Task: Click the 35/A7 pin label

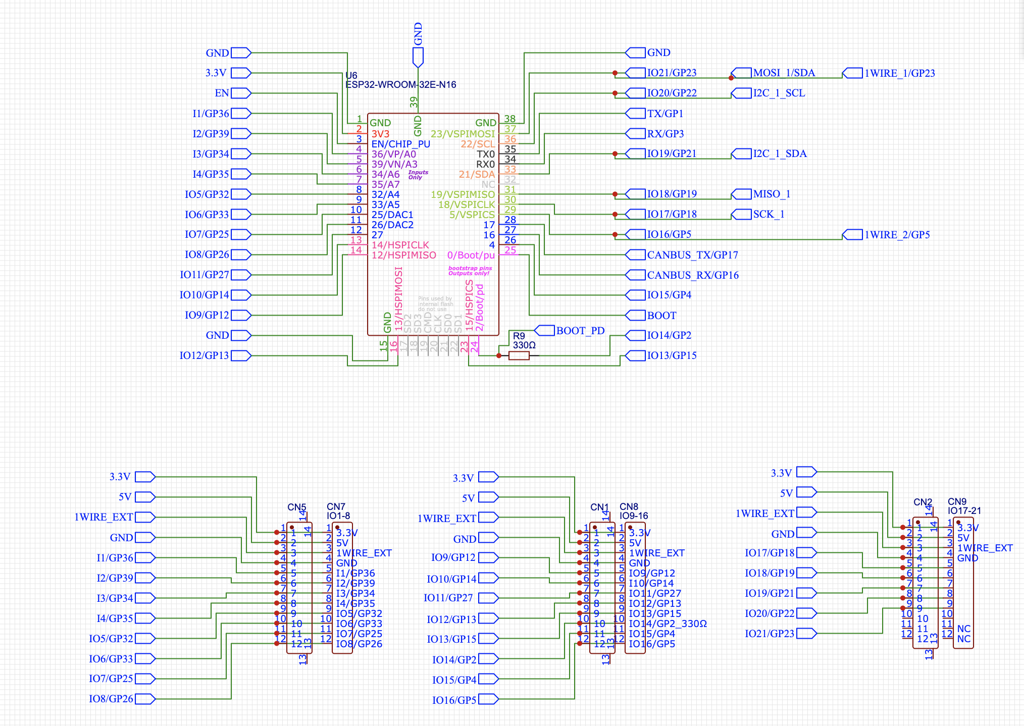Action: 385,184
